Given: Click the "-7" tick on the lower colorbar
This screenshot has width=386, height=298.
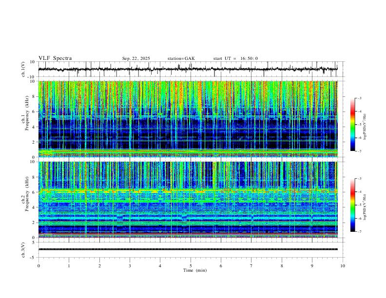Looking at the screenshot, I should [x=360, y=232].
